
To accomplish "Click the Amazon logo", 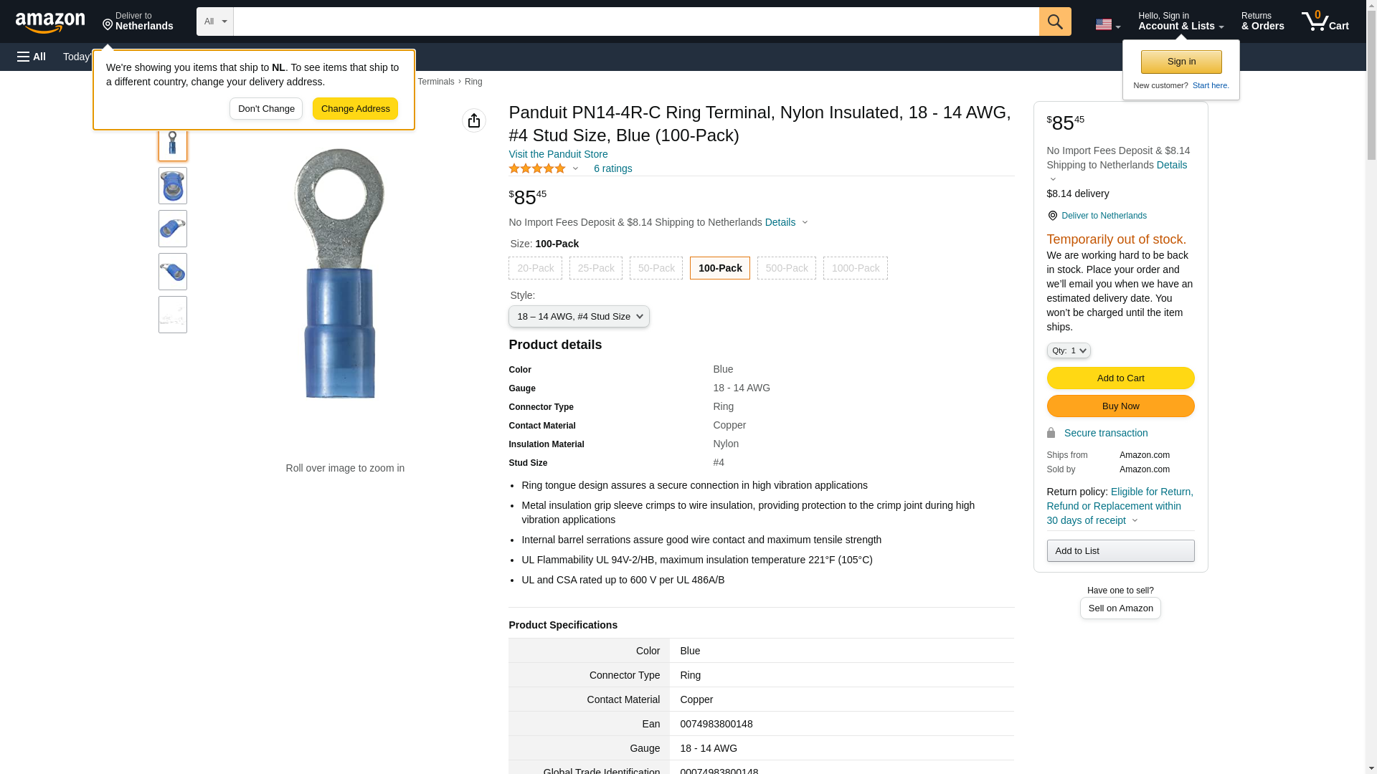I will (50, 22).
